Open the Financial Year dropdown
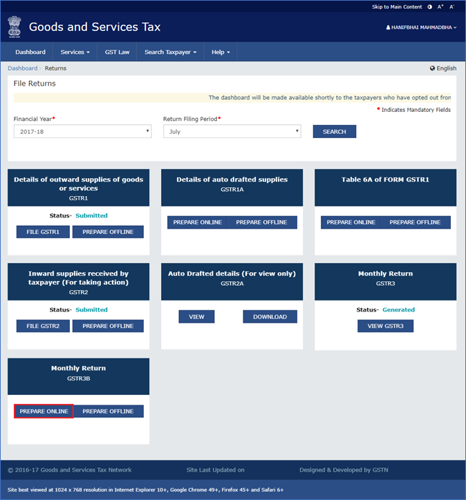This screenshot has height=500, width=466. [x=83, y=131]
